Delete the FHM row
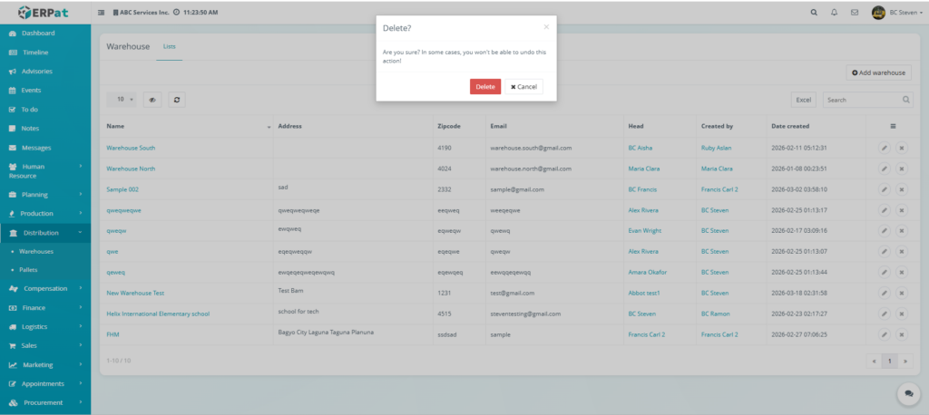 [902, 334]
